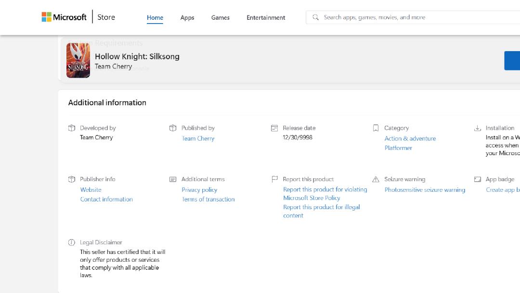This screenshot has width=520, height=293.
Task: Visit the publisher Website link
Action: (91, 190)
